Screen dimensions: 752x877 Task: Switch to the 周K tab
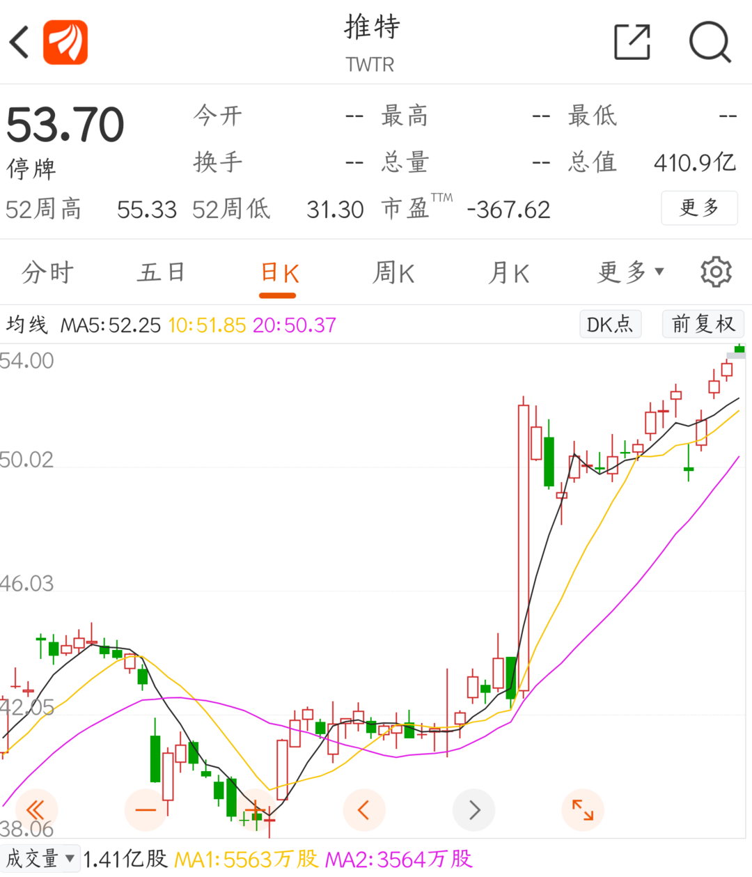click(393, 272)
